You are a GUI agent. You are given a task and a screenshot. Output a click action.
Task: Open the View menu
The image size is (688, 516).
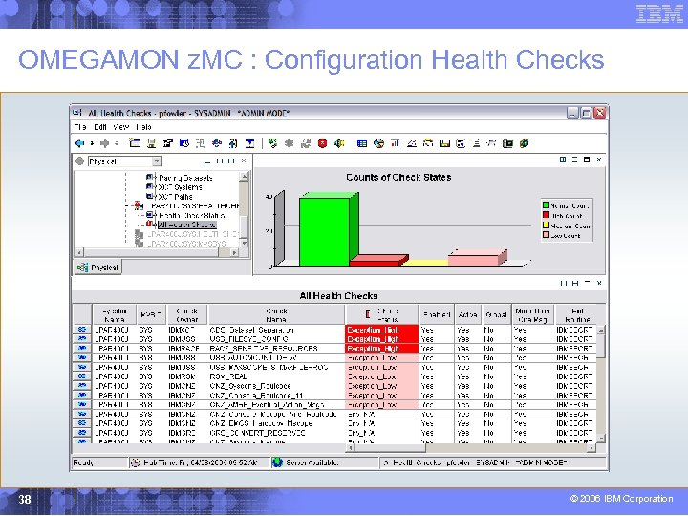[x=120, y=127]
